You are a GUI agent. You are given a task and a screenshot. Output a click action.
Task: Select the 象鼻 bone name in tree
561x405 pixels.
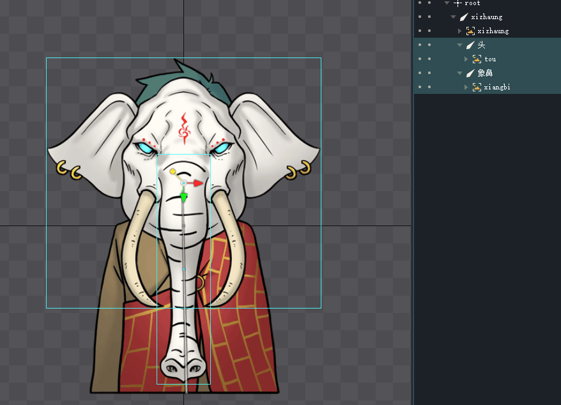pos(485,73)
